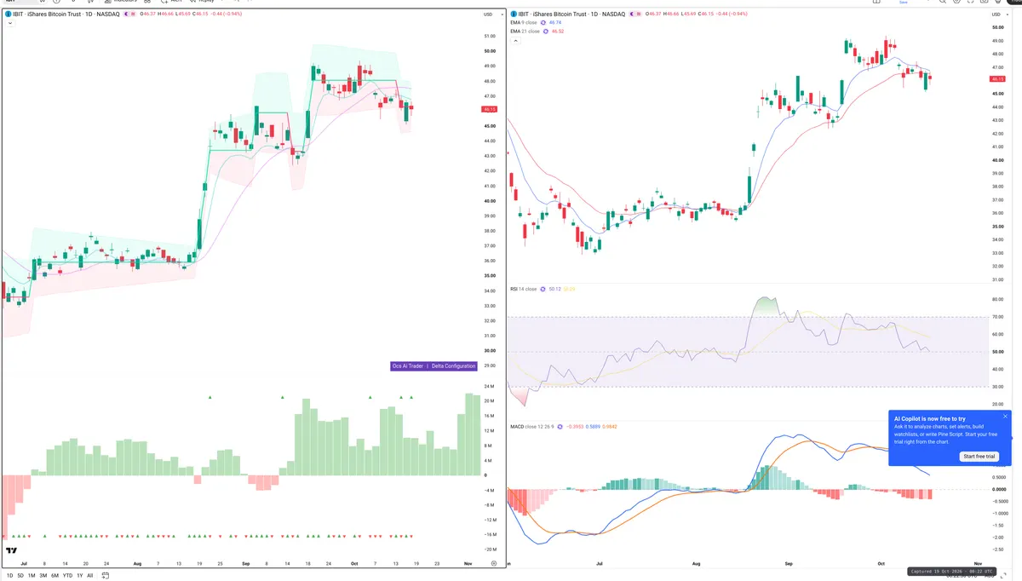Select the YTD time range
The image size is (1022, 581).
[66, 575]
